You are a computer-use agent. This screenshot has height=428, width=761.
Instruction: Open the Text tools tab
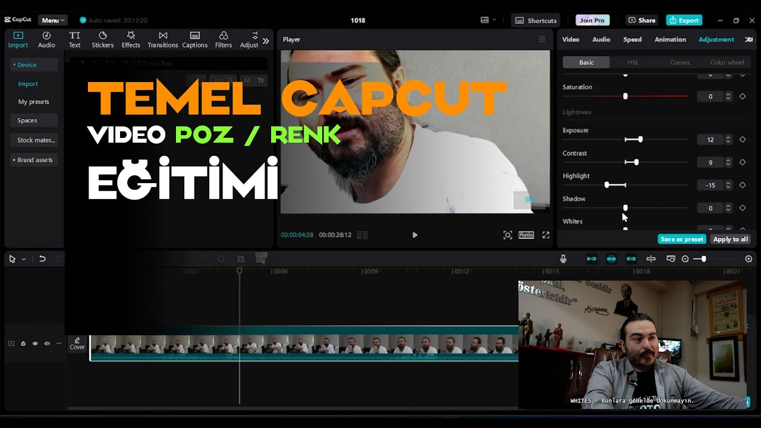74,40
